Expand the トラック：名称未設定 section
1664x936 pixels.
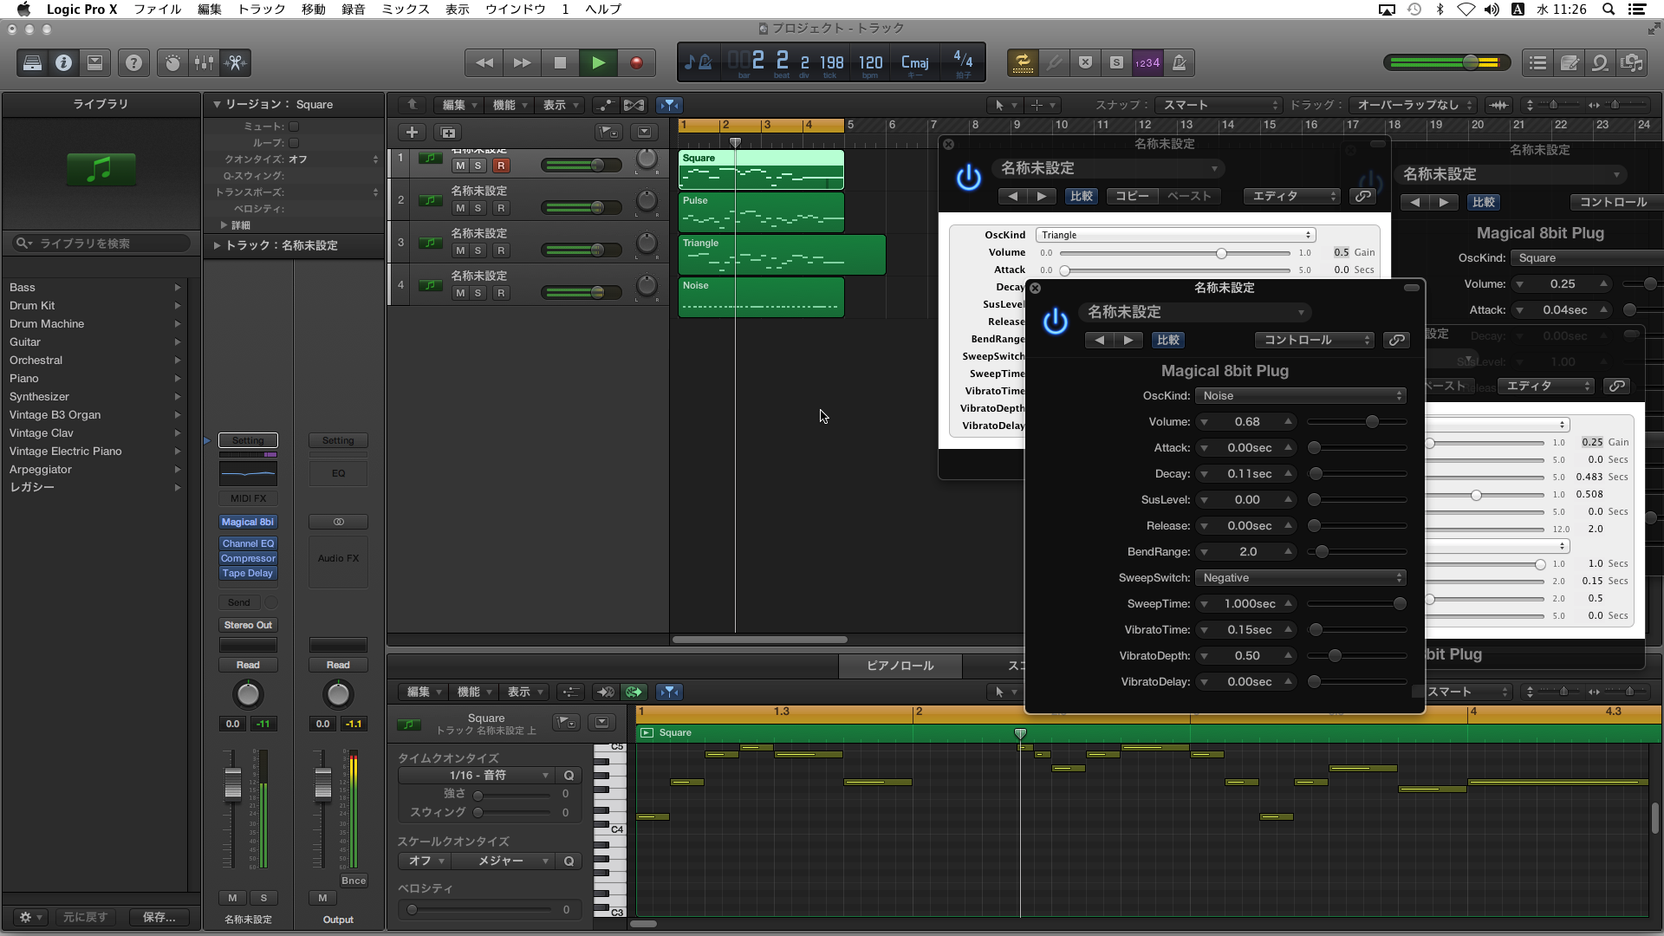click(217, 245)
